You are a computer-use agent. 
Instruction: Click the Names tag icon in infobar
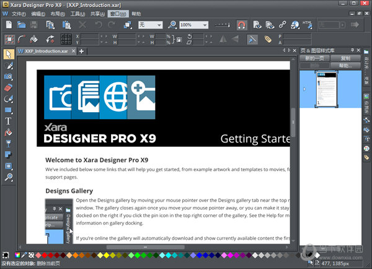click(x=268, y=39)
